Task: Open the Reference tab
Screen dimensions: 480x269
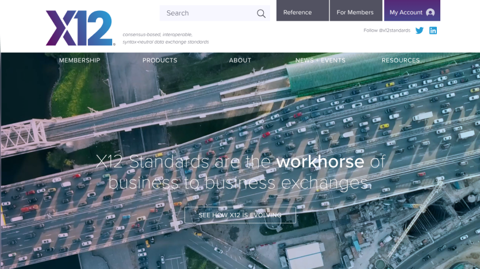Action: pyautogui.click(x=302, y=11)
